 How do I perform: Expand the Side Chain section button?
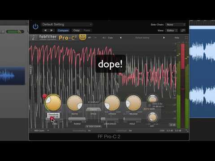click(x=94, y=127)
